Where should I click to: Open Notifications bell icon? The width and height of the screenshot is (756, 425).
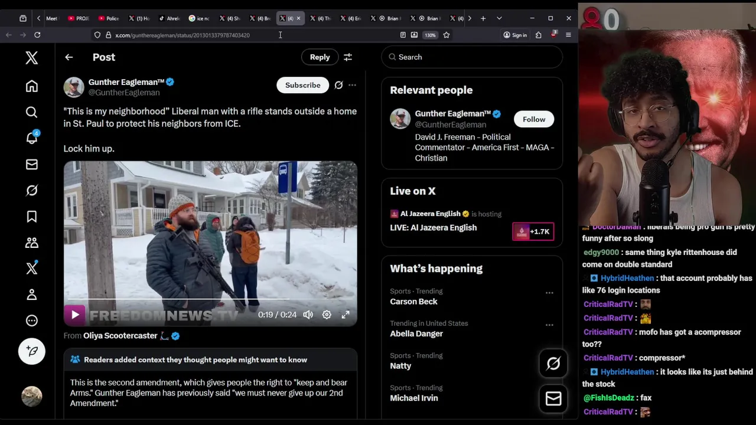pyautogui.click(x=32, y=138)
